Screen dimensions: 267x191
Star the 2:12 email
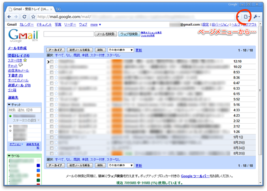pos(56,126)
